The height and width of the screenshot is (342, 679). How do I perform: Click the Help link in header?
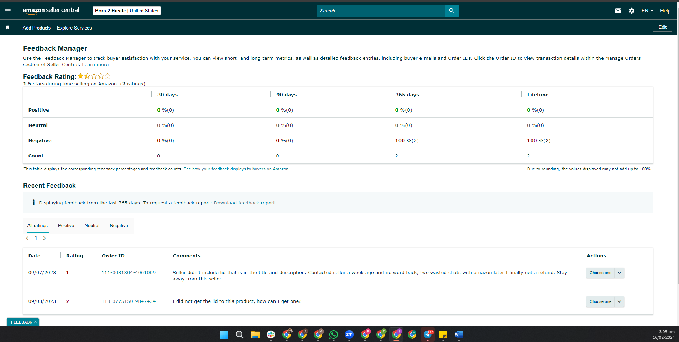point(665,11)
